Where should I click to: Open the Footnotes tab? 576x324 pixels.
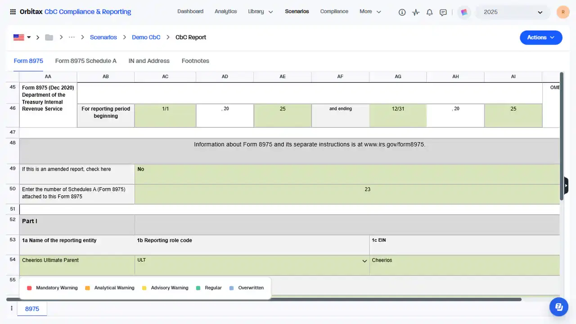[x=195, y=61]
